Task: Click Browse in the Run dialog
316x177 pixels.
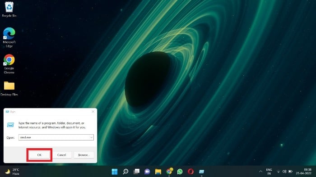Action: [84, 155]
